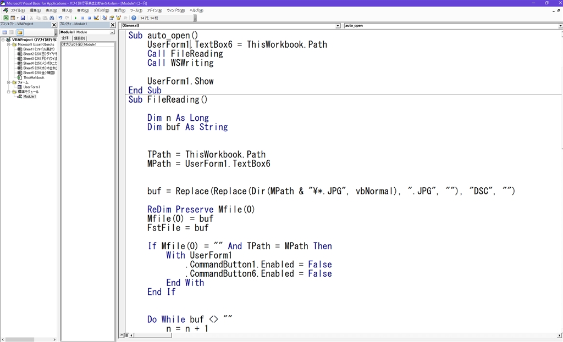The height and width of the screenshot is (342, 563).
Task: Open Project Explorer toolbar icon
Action: click(x=104, y=18)
